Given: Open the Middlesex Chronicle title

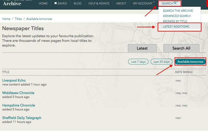Looking at the screenshot, I should pyautogui.click(x=18, y=93).
